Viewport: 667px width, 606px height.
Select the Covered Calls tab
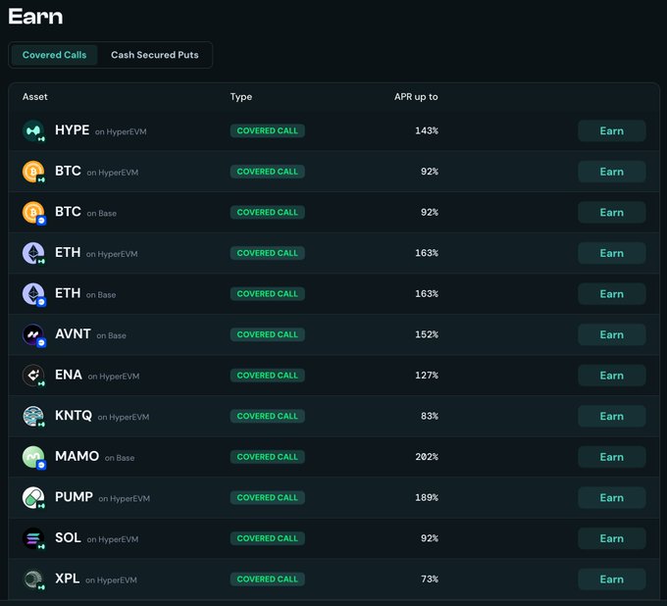[55, 55]
